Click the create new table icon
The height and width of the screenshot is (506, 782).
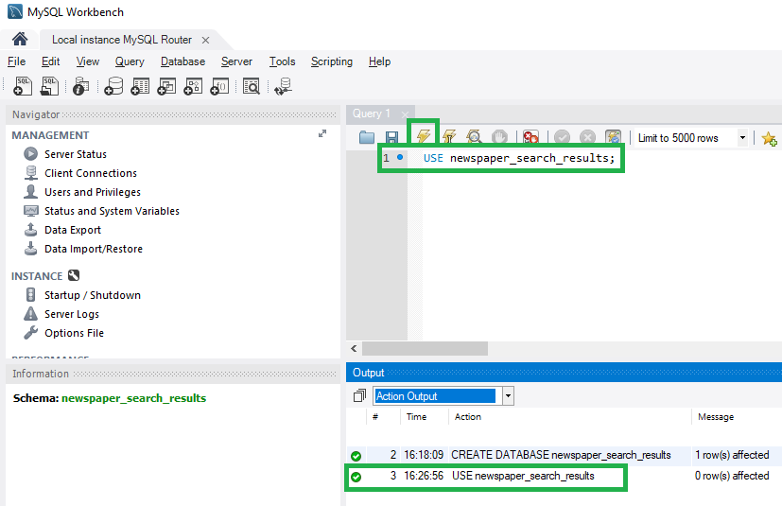pyautogui.click(x=140, y=87)
